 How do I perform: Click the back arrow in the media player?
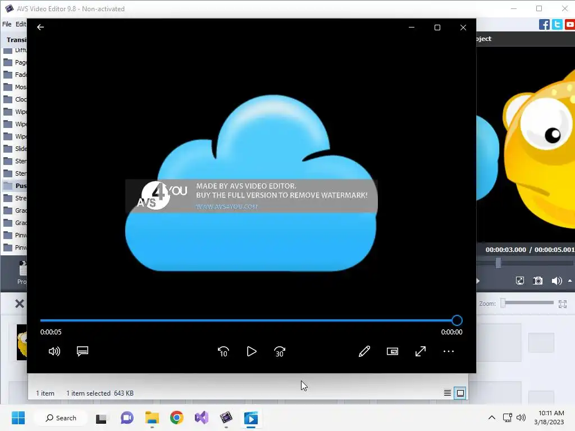40,27
